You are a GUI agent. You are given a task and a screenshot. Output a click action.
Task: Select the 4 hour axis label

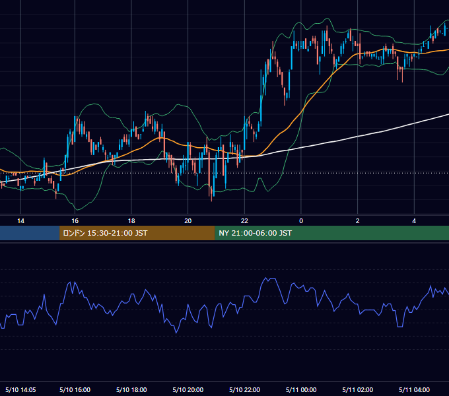414,221
